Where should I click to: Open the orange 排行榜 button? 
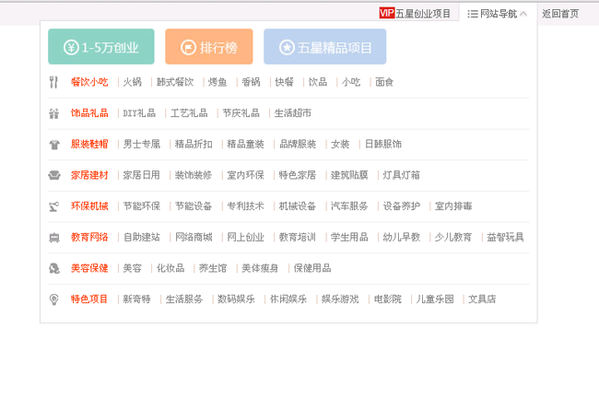point(208,47)
